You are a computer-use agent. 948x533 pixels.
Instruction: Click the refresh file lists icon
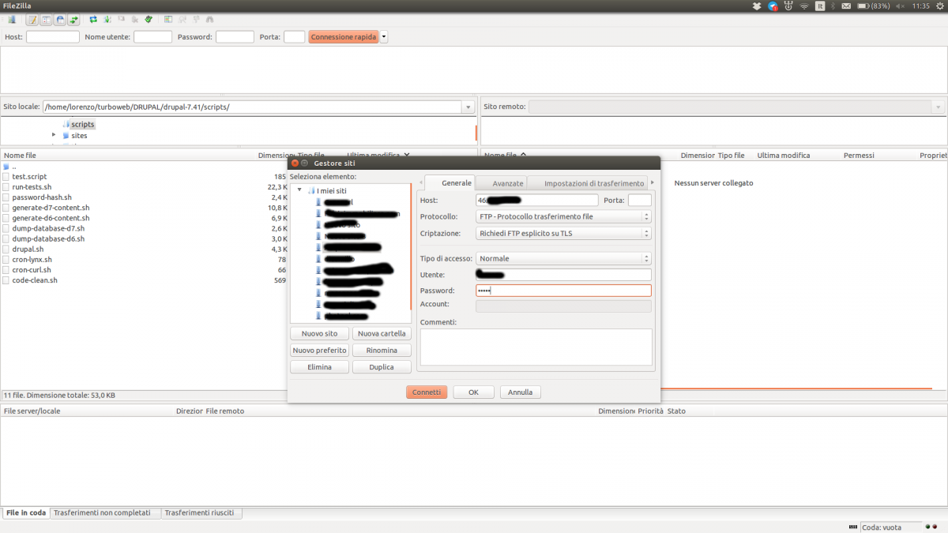click(x=93, y=19)
